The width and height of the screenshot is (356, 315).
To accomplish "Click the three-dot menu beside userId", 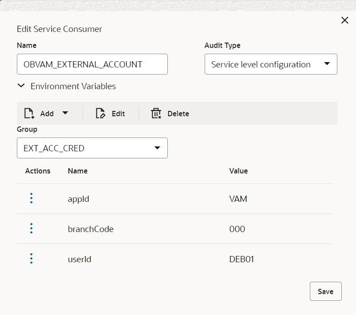I will click(31, 259).
